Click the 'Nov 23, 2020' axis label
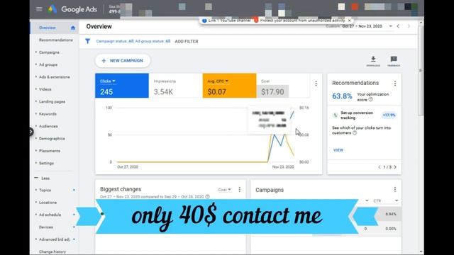454x255 pixels. pyautogui.click(x=283, y=167)
